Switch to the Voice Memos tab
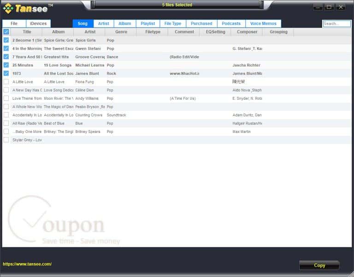 coord(263,24)
